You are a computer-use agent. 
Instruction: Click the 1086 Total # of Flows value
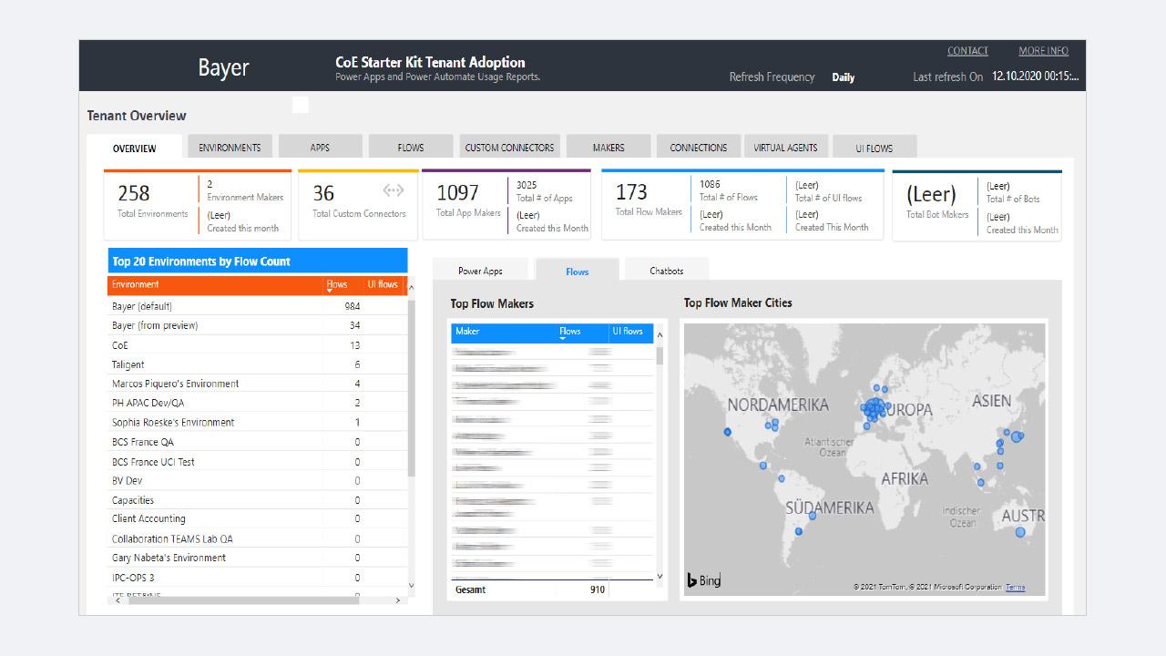[x=710, y=184]
